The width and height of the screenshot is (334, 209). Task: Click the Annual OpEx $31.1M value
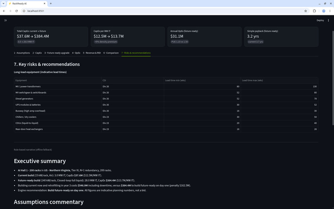(x=177, y=36)
